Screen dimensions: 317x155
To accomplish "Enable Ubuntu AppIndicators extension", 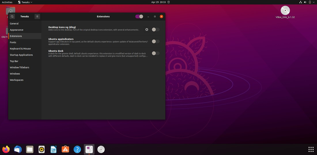I will click(x=156, y=41).
